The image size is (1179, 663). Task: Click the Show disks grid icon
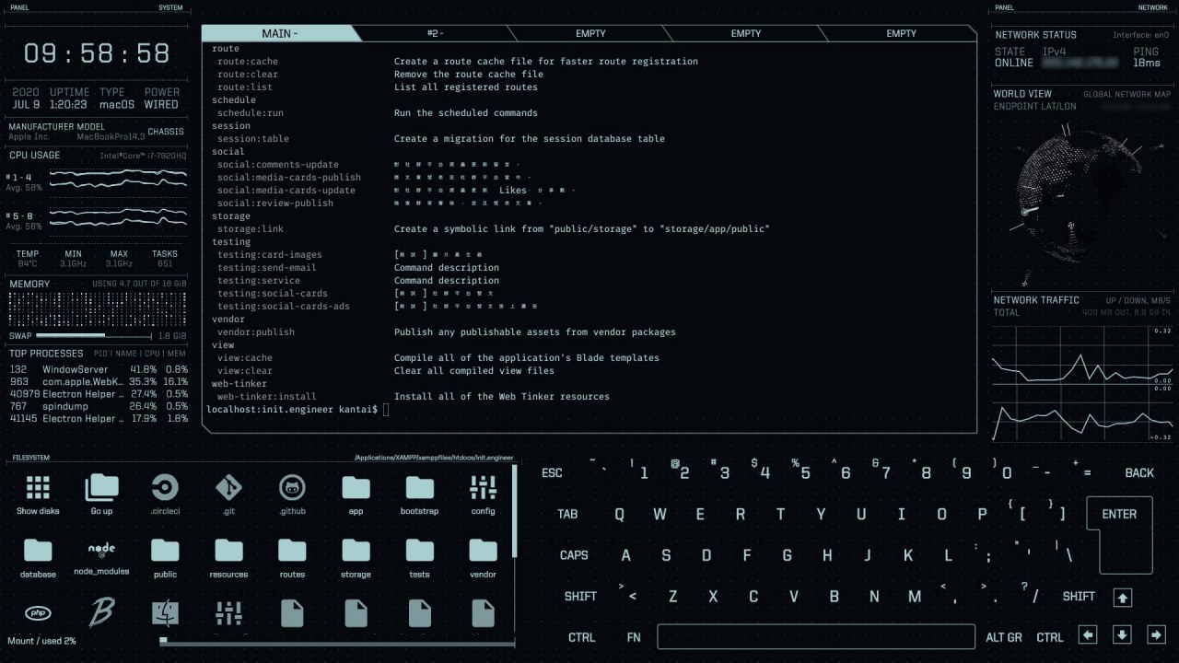click(38, 488)
